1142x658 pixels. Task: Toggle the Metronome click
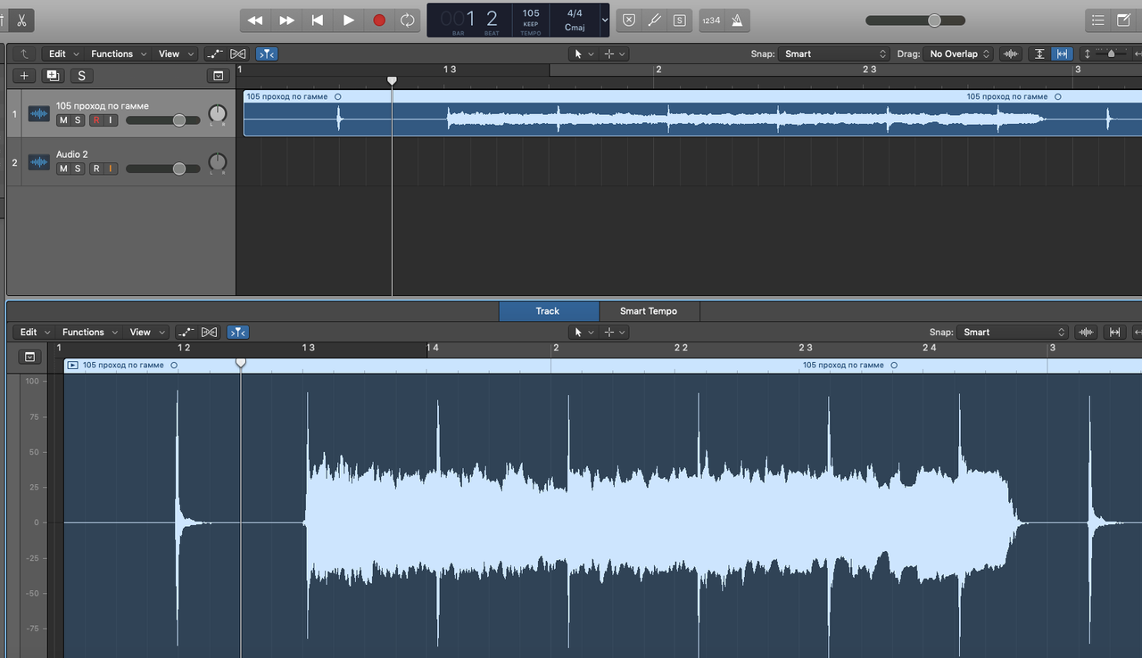click(x=738, y=20)
